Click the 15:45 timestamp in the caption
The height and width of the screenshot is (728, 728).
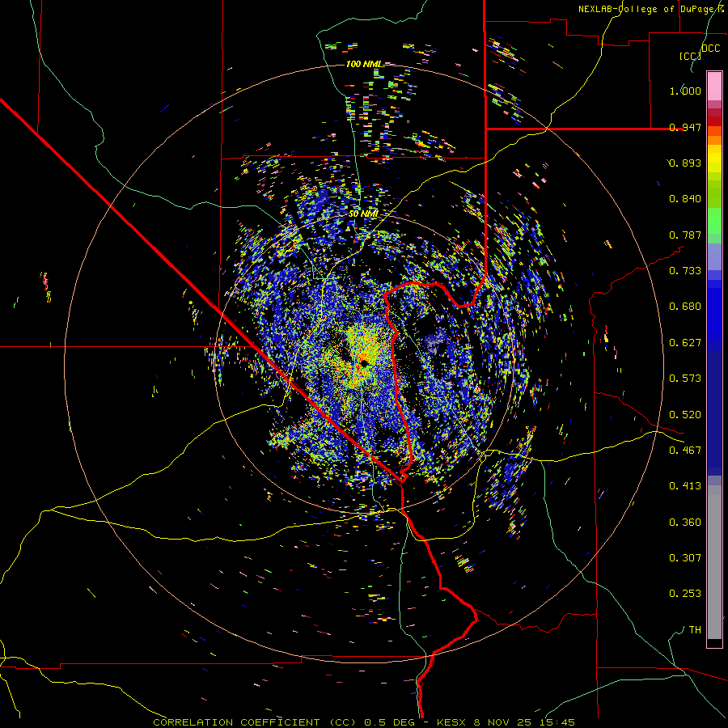(558, 722)
